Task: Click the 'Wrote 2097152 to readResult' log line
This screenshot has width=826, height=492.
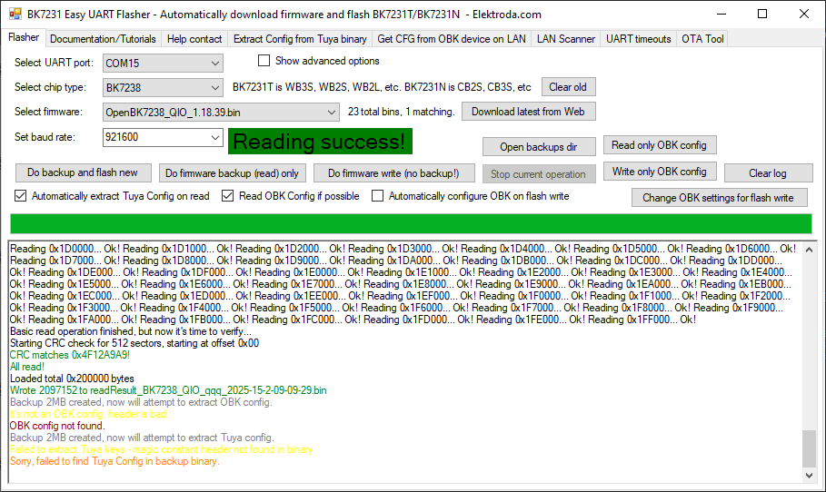Action: 168,390
